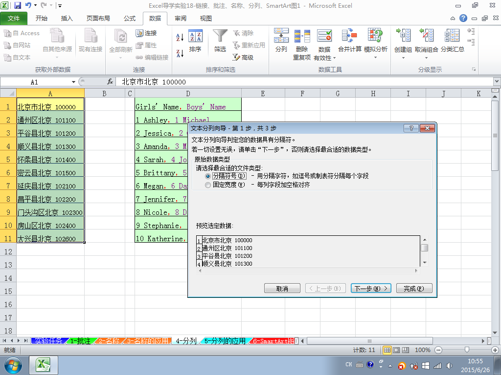Click the insert function fx icon
Viewport: 501px width, 375px height.
click(110, 82)
